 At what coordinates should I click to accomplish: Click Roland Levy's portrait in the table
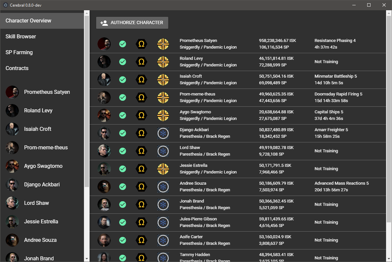104,62
